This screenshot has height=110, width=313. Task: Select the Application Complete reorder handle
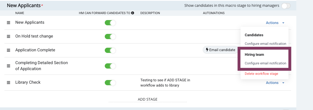[8, 50]
